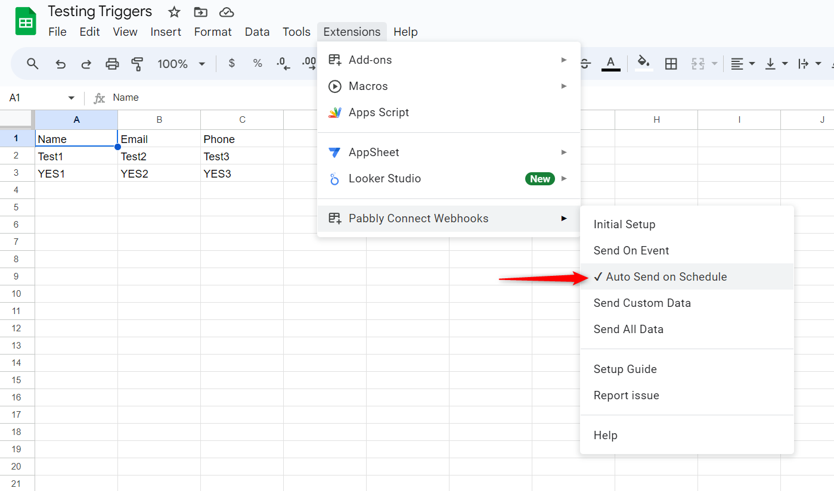Screen dimensions: 834x491
Task: Click Report issue in submenu
Action: (x=687, y=396)
